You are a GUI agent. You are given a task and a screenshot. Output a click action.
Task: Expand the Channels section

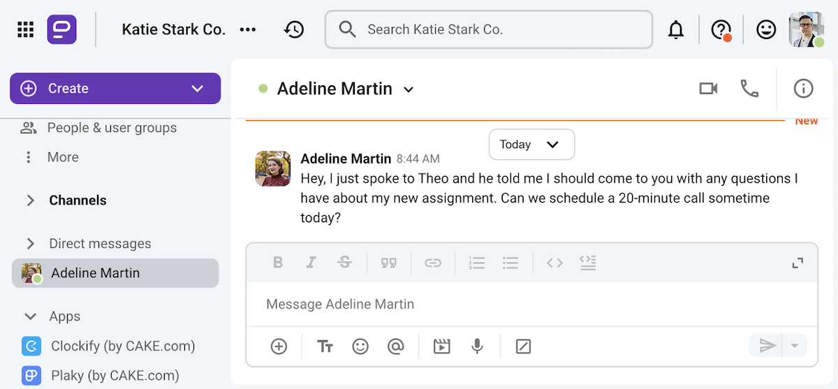pos(30,200)
